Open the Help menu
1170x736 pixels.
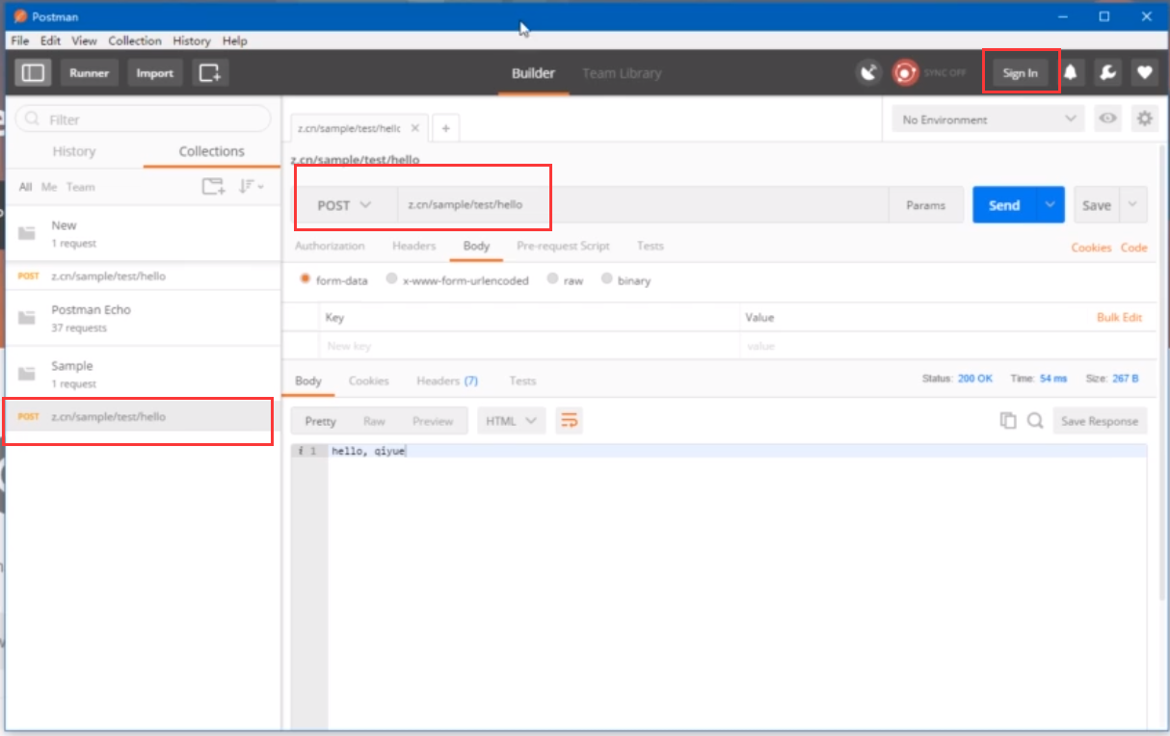235,40
